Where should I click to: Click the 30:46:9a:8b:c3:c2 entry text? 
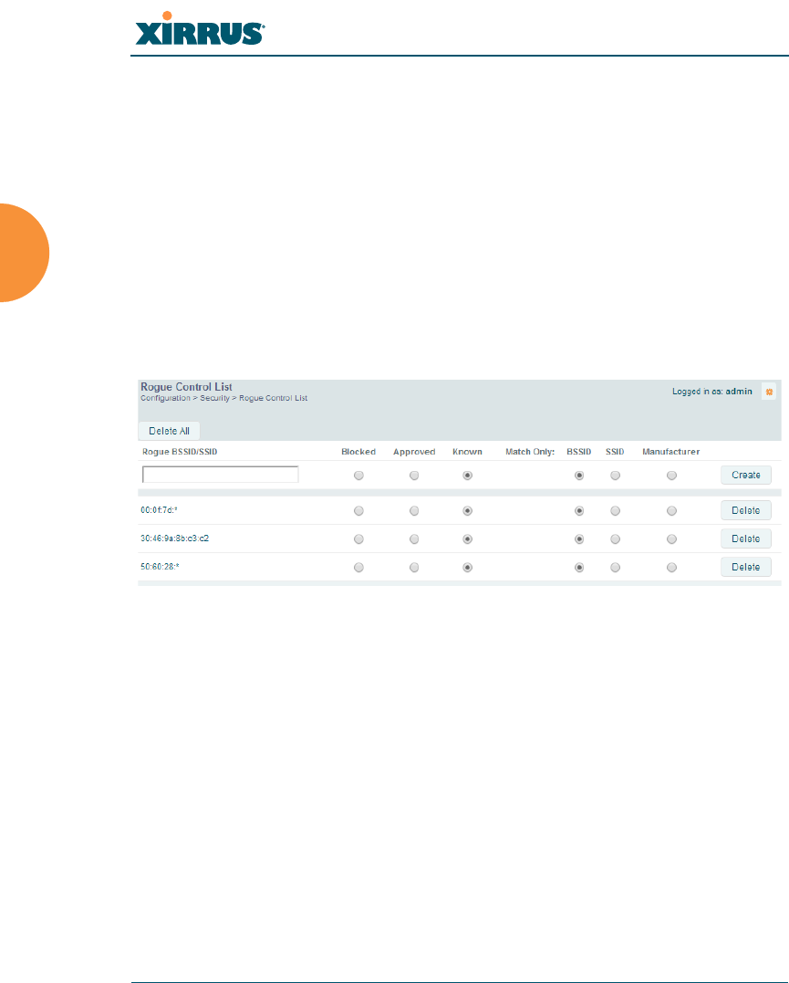175,539
